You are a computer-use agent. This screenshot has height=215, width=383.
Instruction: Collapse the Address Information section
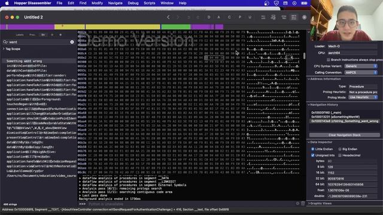[x=309, y=79]
